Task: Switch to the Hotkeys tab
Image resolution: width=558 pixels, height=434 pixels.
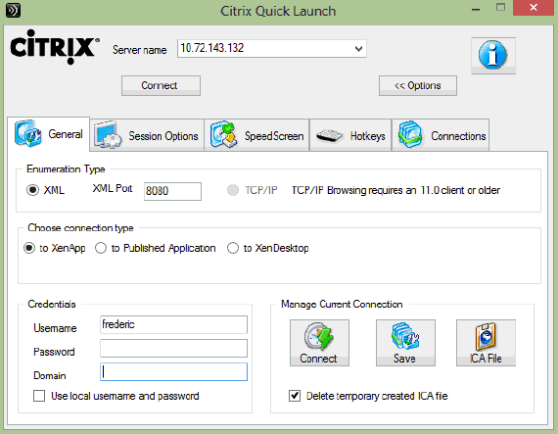Action: (x=350, y=135)
